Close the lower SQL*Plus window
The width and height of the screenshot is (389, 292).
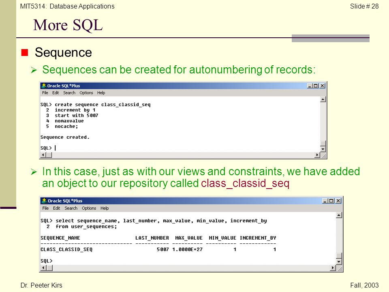click(338, 201)
